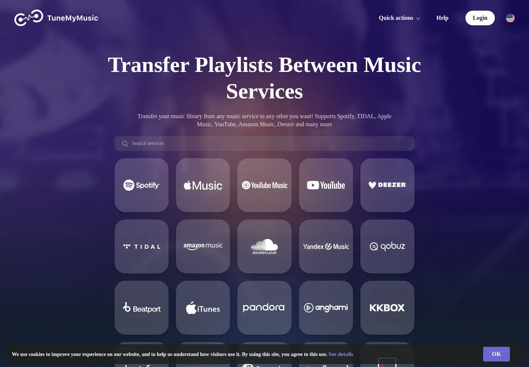This screenshot has width=529, height=367.
Task: Choose the Anghami service tile
Action: coord(326,308)
